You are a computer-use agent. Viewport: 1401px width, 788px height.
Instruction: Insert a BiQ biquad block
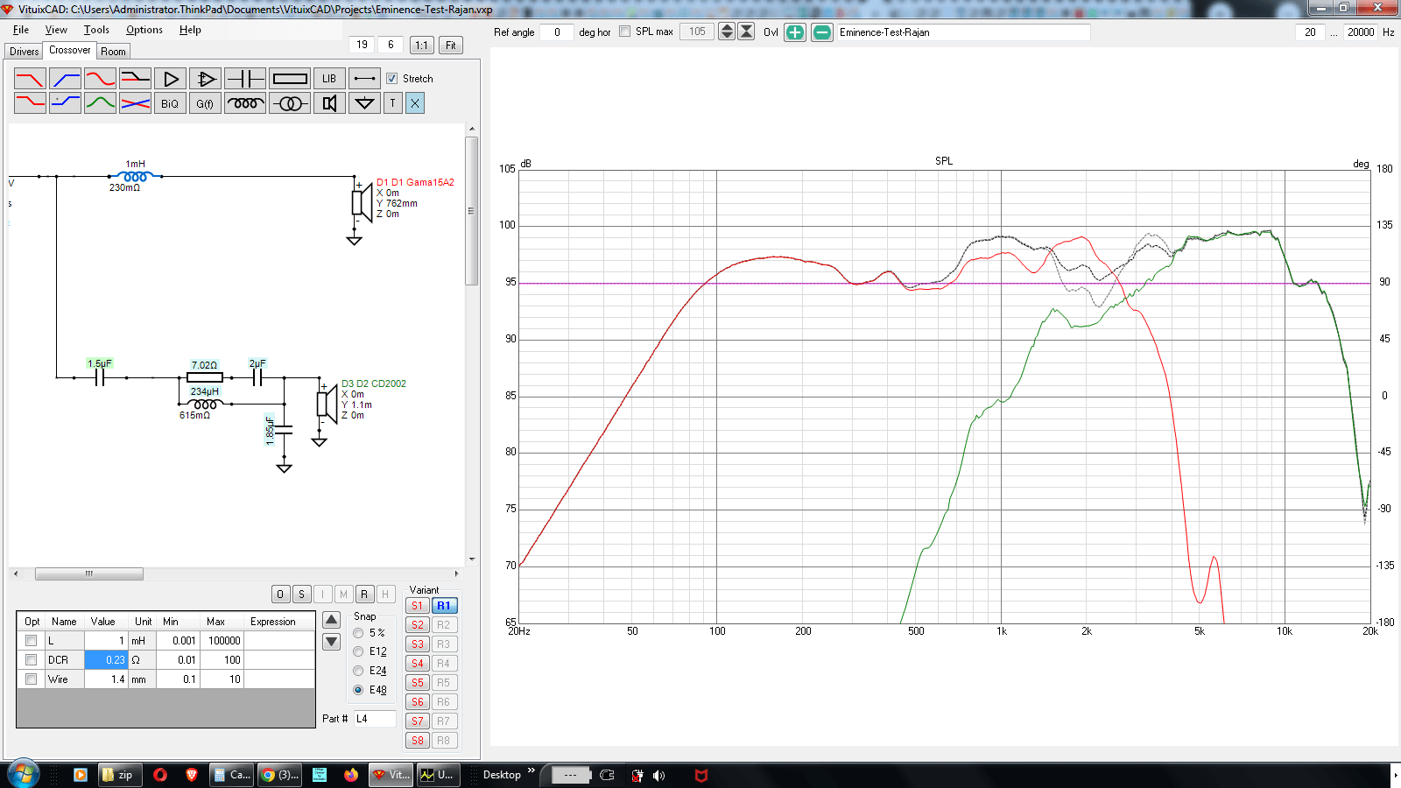(x=170, y=103)
